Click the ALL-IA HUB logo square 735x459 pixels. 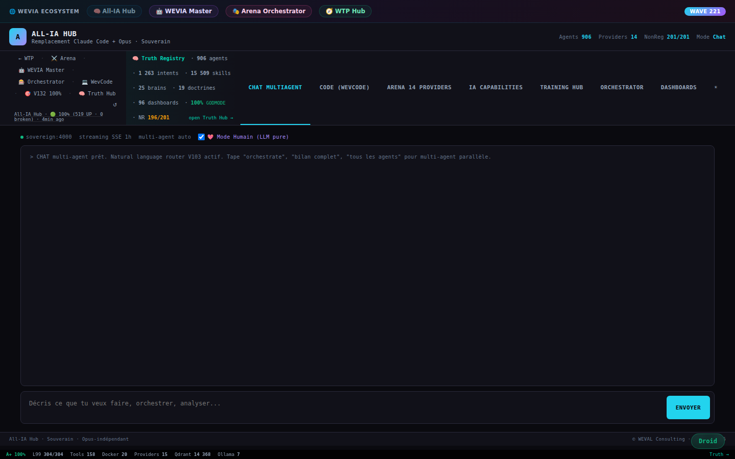click(x=18, y=37)
